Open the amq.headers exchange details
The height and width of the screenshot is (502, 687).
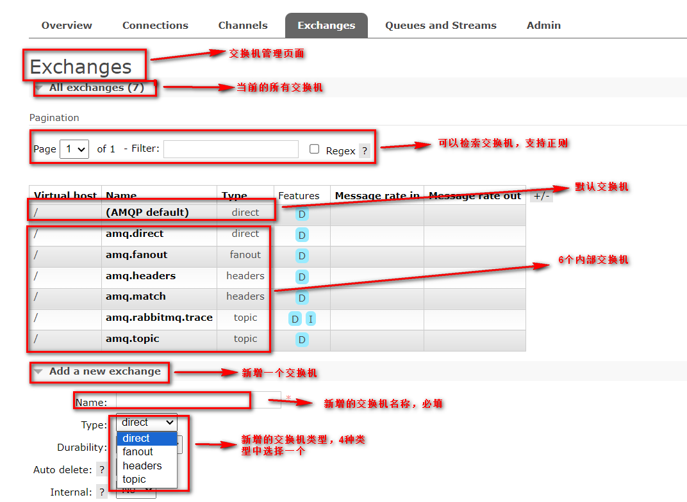(x=140, y=276)
